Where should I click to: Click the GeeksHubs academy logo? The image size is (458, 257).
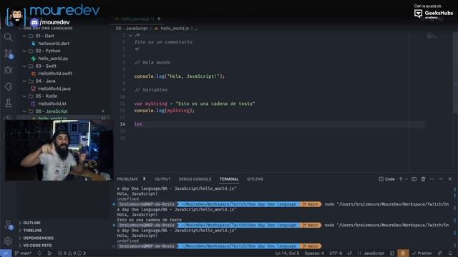point(434,14)
